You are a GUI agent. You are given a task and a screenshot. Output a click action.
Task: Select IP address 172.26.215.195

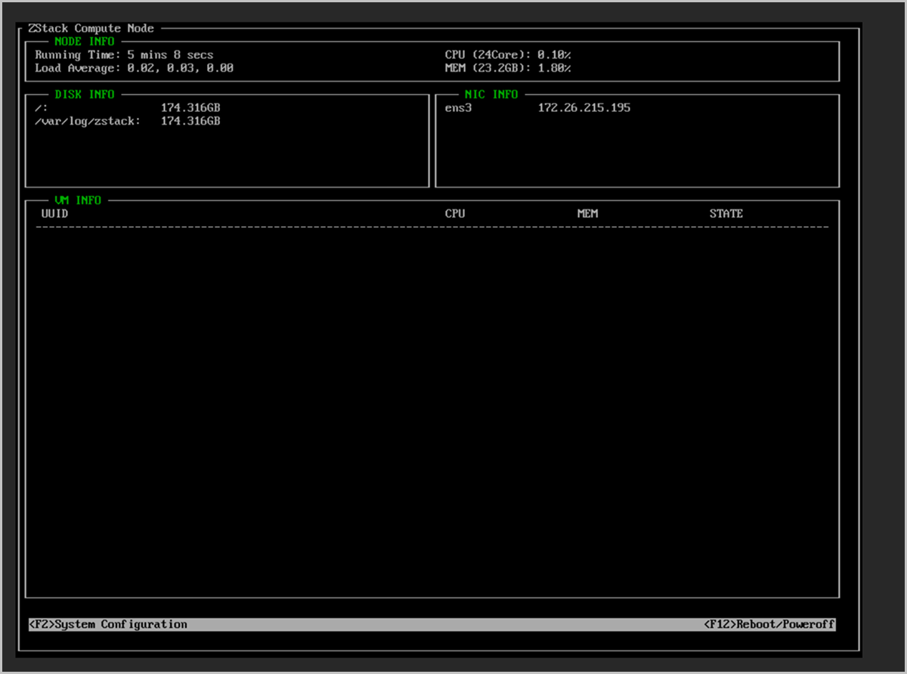point(584,108)
